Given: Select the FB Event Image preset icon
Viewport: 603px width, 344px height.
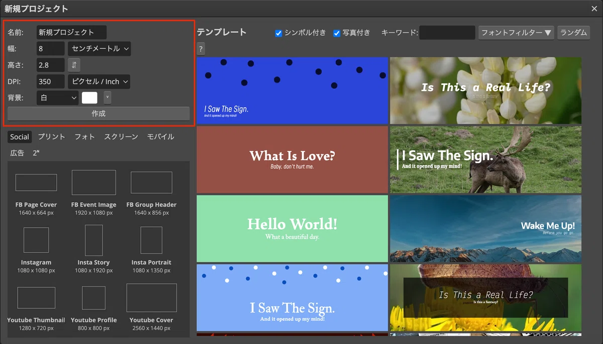Looking at the screenshot, I should tap(93, 182).
